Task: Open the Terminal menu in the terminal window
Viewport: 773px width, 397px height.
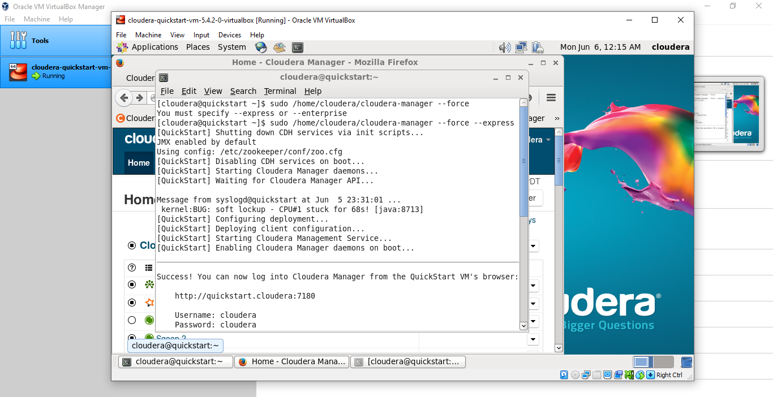Action: coord(280,91)
